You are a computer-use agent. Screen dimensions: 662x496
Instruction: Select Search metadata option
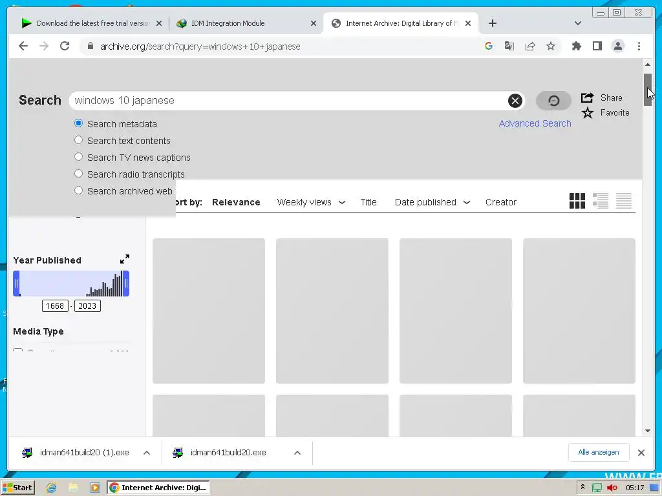pyautogui.click(x=78, y=123)
